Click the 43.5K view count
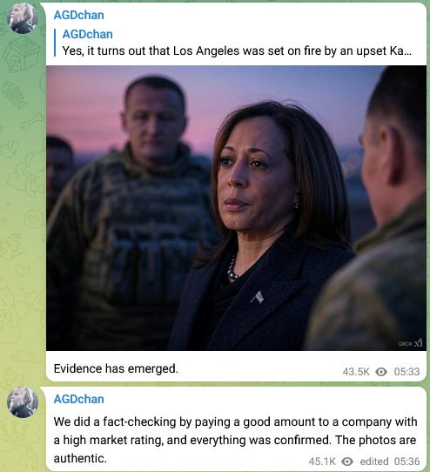 tap(356, 372)
